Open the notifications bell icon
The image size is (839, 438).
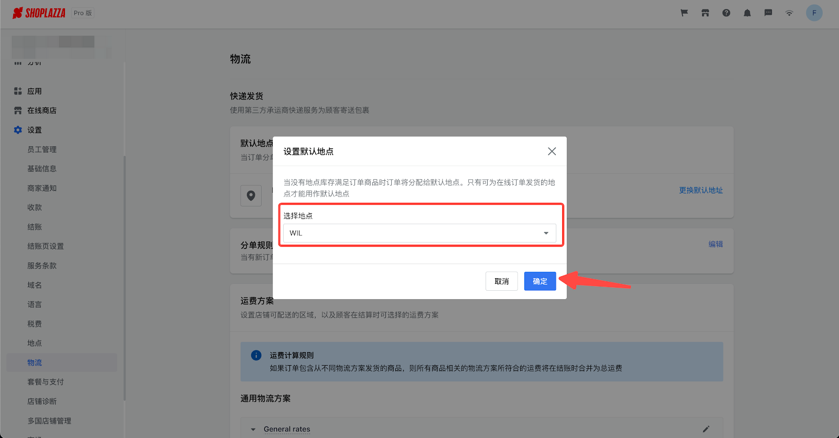pos(747,13)
